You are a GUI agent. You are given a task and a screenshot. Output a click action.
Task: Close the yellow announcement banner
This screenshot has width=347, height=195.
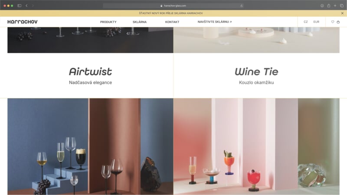point(342,13)
